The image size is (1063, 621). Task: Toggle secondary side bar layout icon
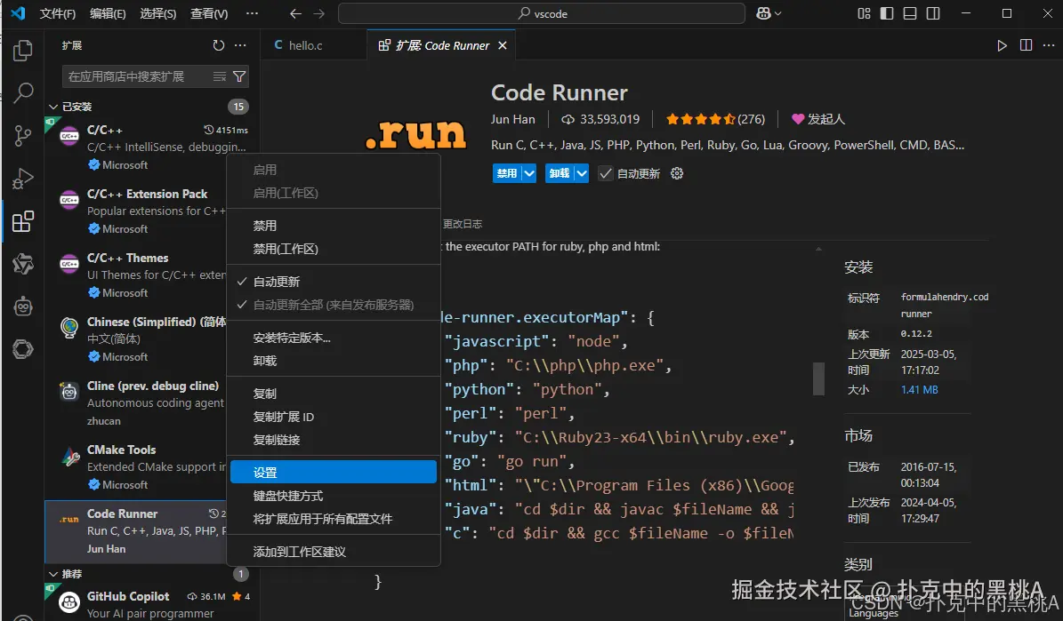(x=933, y=13)
